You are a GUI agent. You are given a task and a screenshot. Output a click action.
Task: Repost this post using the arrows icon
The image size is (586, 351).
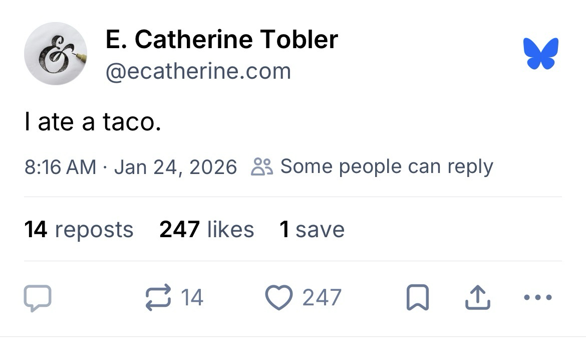(158, 298)
